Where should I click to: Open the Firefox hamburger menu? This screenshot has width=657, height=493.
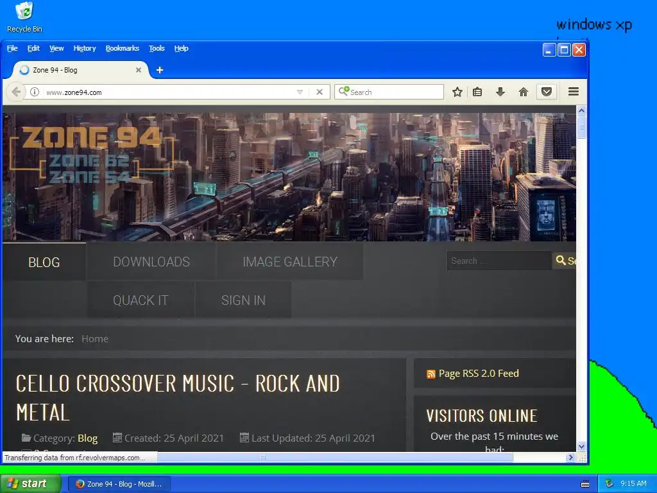click(x=573, y=92)
